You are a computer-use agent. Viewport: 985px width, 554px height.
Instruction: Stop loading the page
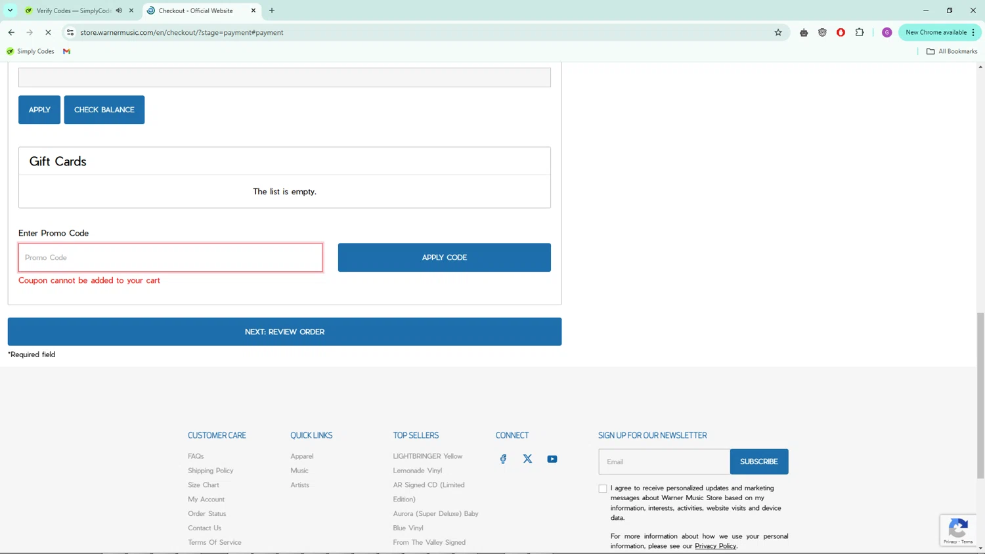tap(48, 32)
